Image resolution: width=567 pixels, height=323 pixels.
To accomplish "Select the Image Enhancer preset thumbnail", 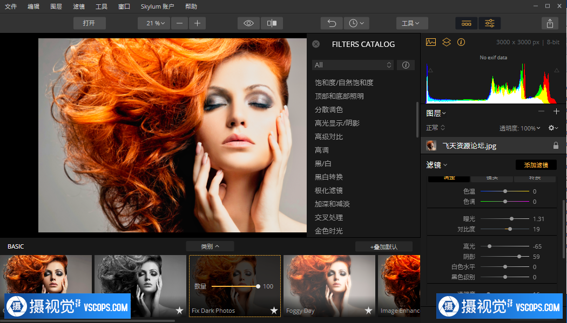I will 399,286.
